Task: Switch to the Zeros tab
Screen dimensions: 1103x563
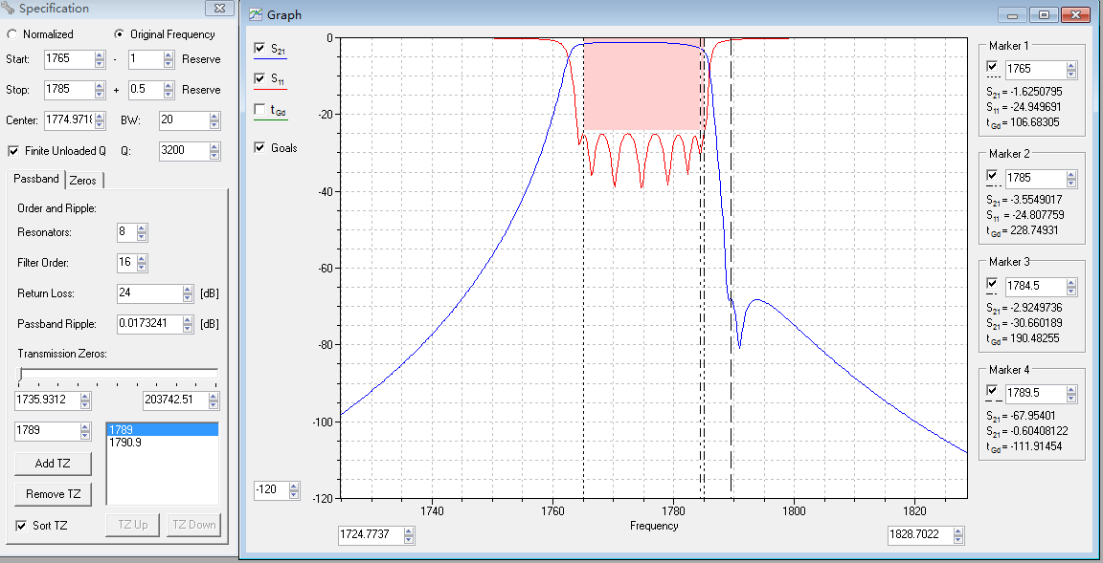Action: (x=83, y=181)
